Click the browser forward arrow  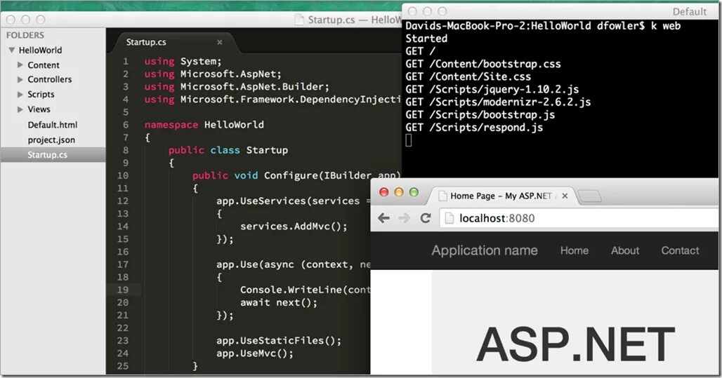click(x=405, y=218)
